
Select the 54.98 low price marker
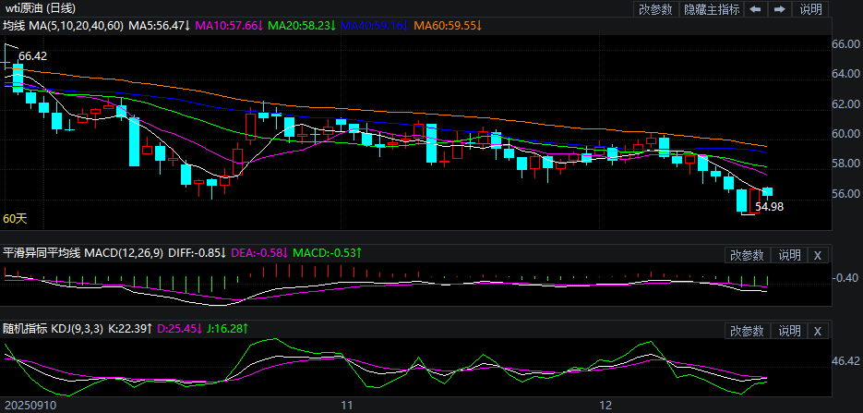point(769,208)
